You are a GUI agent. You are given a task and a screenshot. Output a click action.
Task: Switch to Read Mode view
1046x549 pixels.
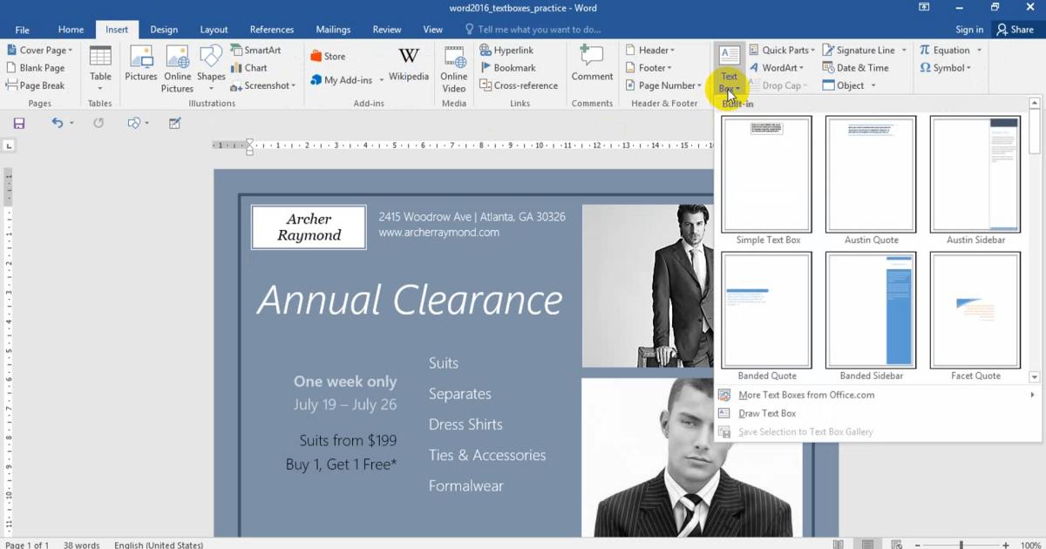[837, 543]
